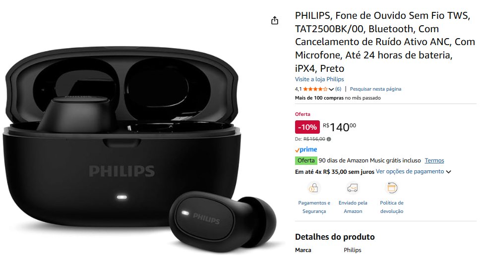Click the Enviado pela Amazon truck icon
486x257 pixels.
click(353, 188)
